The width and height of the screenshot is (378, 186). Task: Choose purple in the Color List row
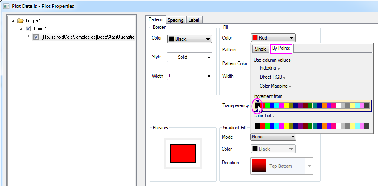tap(300, 126)
